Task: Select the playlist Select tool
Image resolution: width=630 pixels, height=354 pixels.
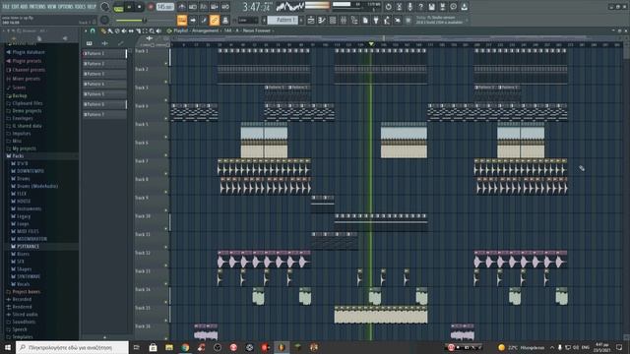Action: [x=145, y=30]
